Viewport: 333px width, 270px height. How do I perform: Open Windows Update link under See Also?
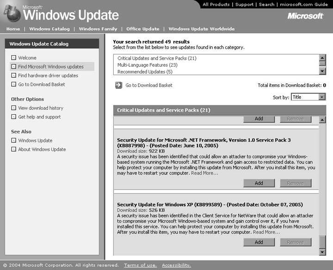pyautogui.click(x=35, y=140)
